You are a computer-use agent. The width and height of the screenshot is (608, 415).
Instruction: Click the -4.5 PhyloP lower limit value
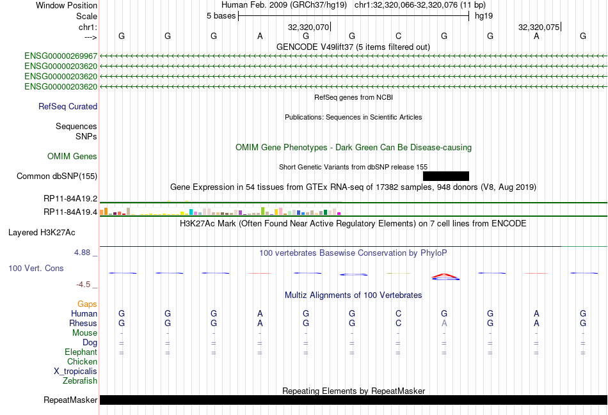83,285
